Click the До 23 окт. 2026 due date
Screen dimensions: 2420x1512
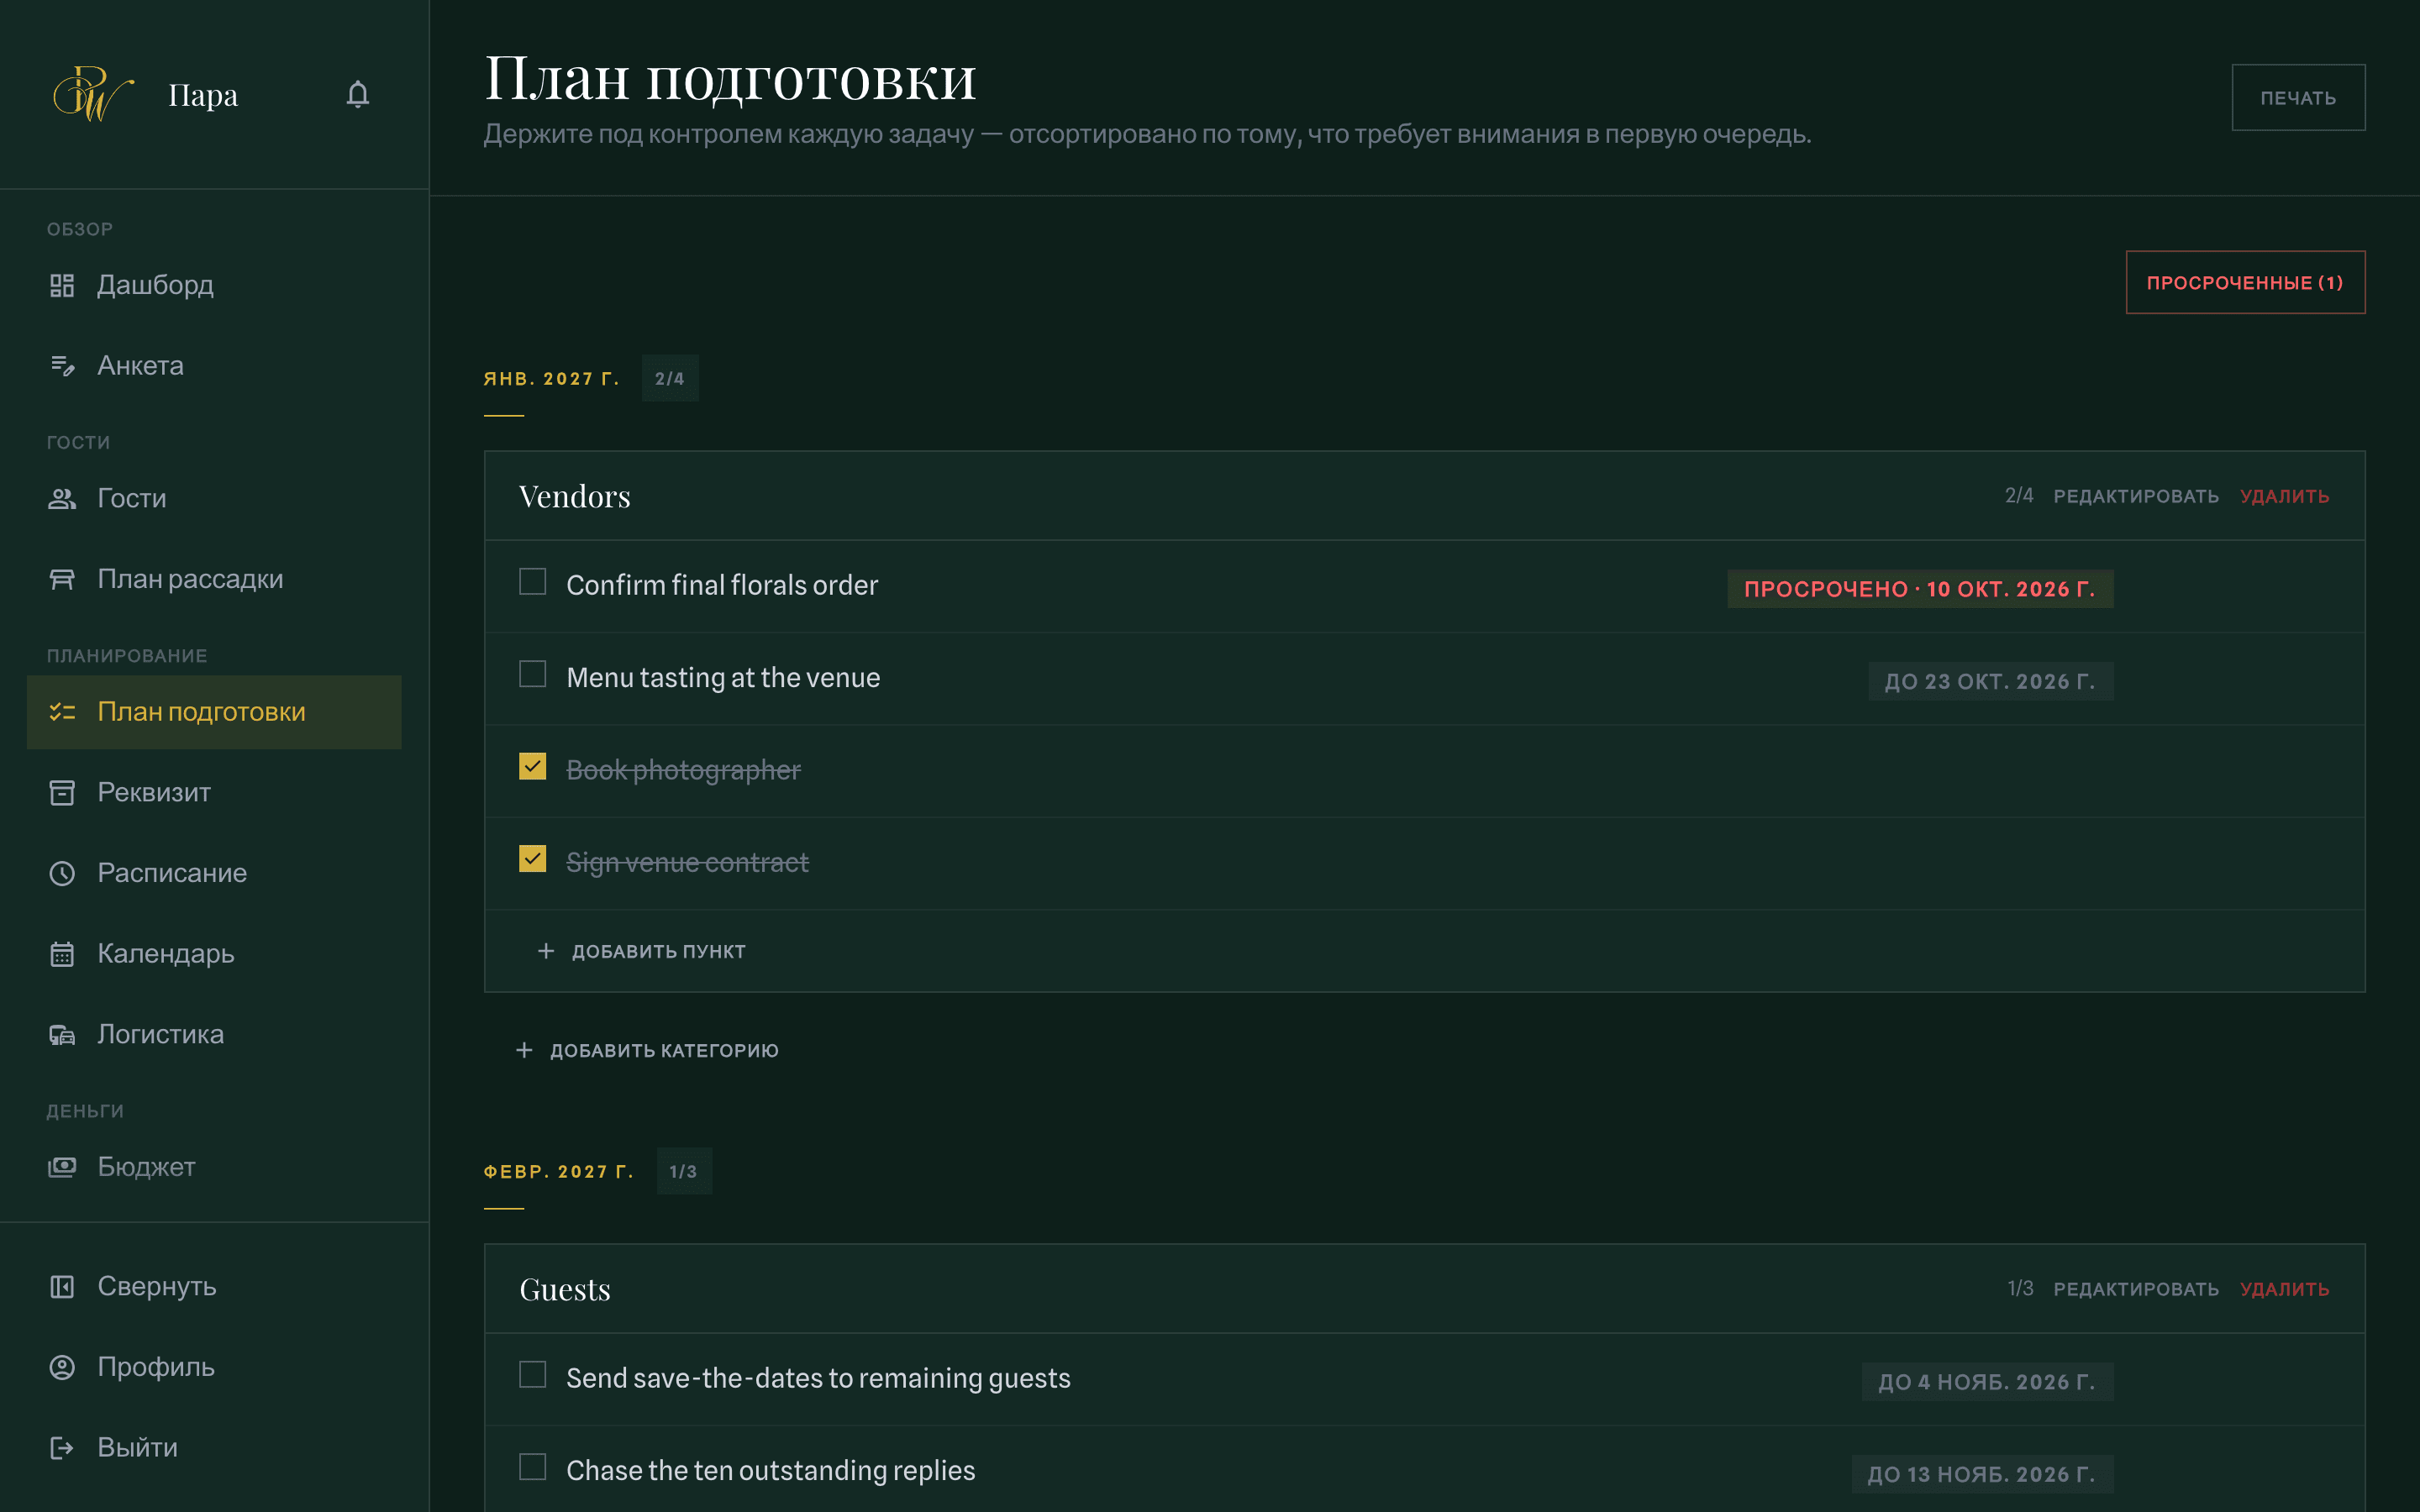1990,681
